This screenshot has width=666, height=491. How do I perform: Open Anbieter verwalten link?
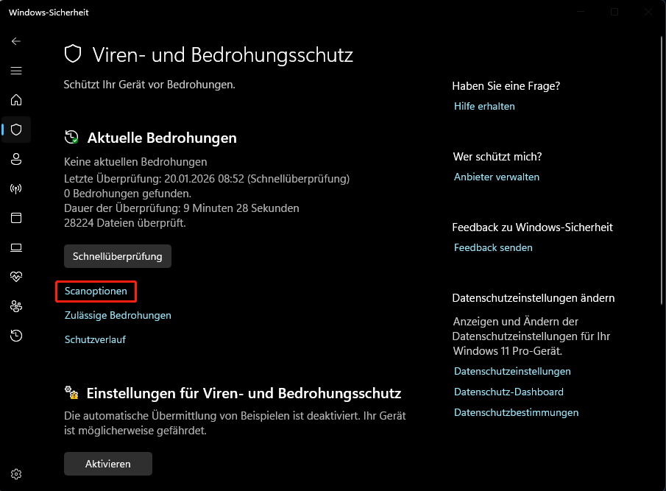497,177
